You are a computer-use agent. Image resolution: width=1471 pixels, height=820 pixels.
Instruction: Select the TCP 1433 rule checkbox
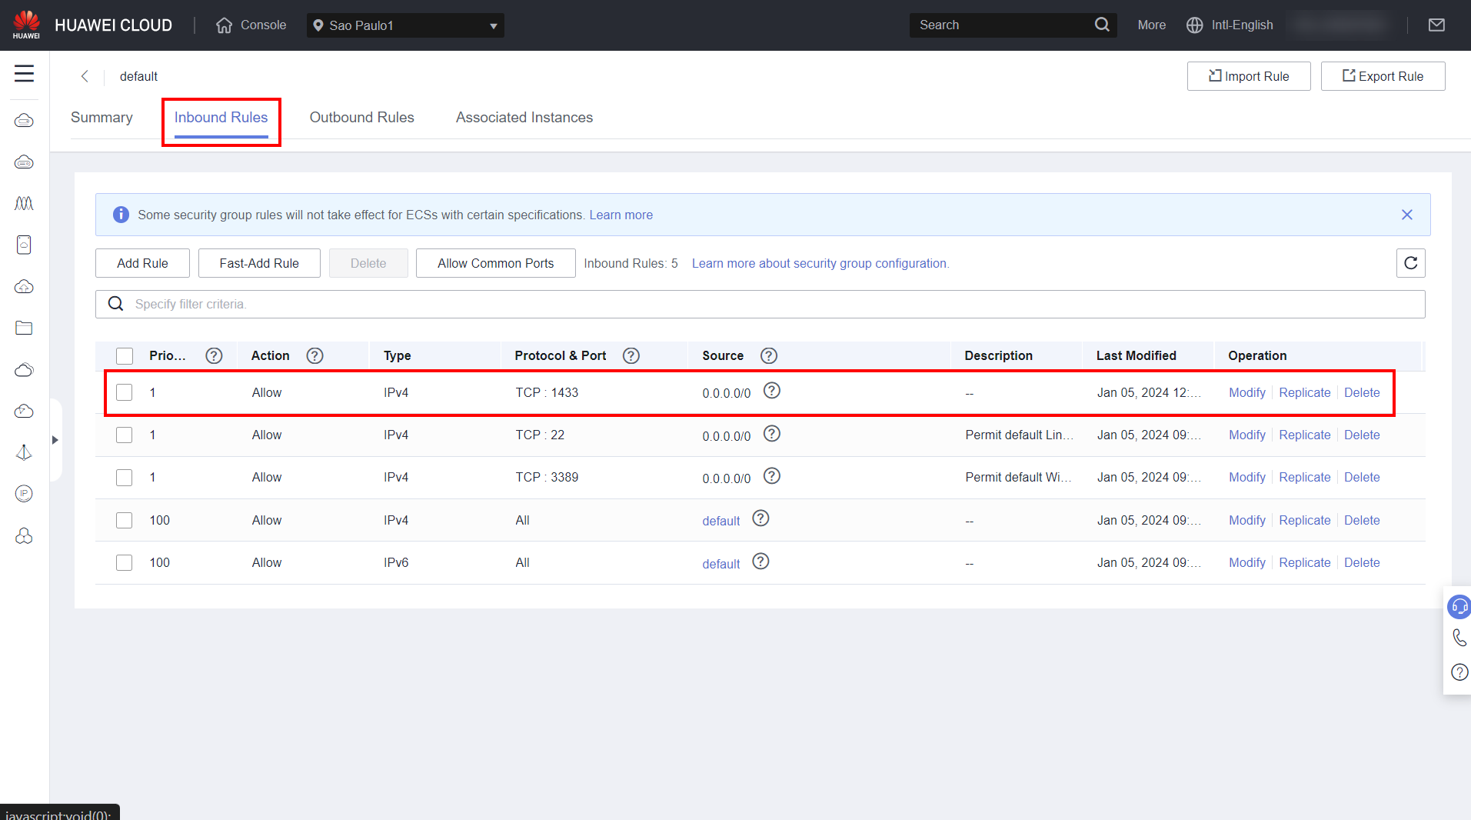[125, 392]
